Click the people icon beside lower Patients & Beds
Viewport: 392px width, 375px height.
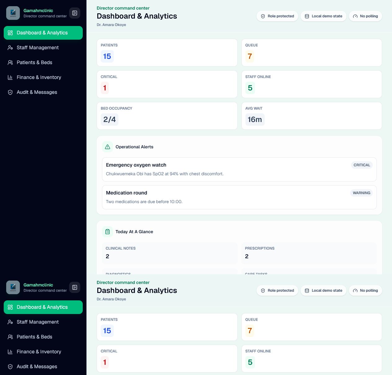(10, 337)
